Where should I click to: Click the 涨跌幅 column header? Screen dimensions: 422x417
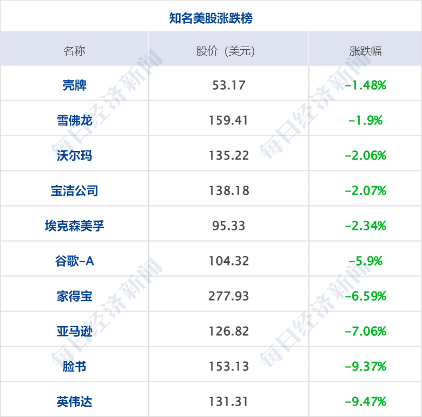[x=366, y=51]
